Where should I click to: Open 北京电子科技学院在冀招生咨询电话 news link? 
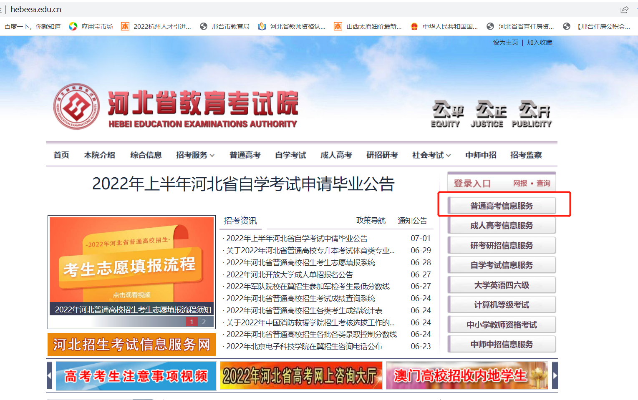point(304,347)
